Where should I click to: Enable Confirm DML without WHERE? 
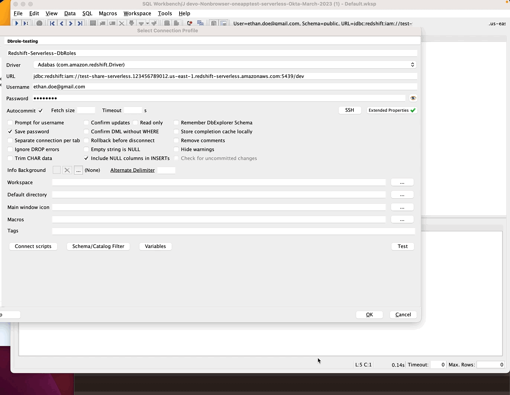click(x=86, y=131)
